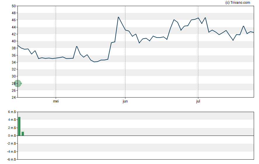Click the '(c) Trivano.com' text
Image resolution: width=259 pixels, height=164 pixels.
tap(238, 2)
